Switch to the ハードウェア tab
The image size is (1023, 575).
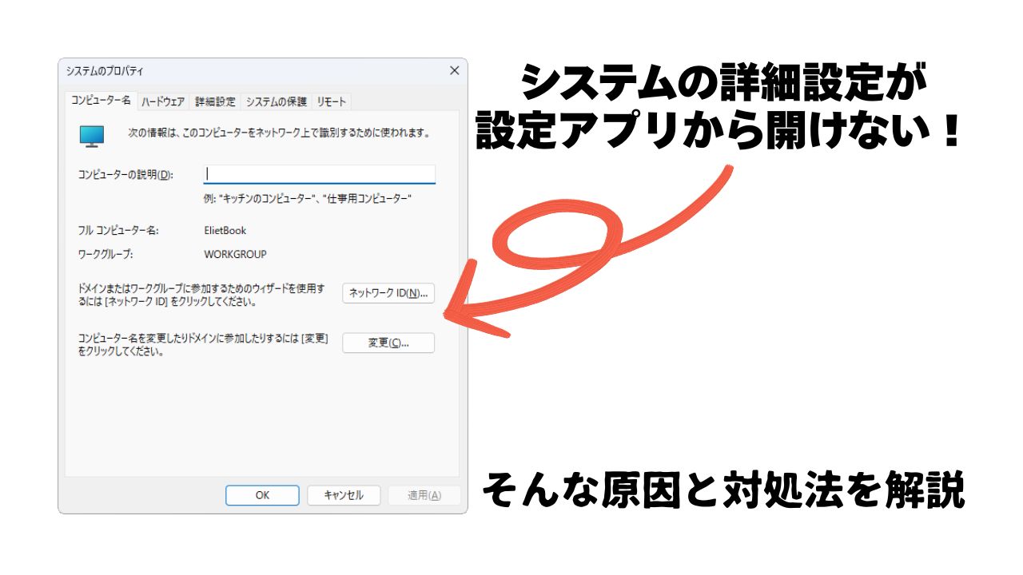coord(163,101)
